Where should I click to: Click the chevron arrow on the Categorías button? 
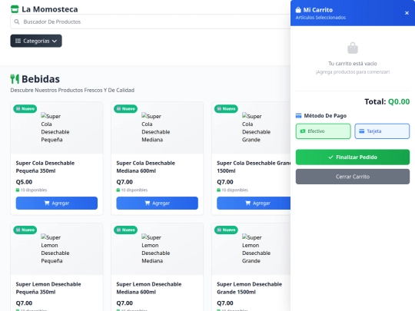click(55, 41)
